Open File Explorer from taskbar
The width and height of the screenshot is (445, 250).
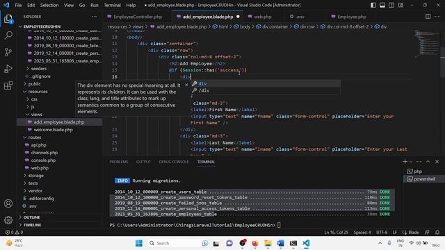coord(268,243)
